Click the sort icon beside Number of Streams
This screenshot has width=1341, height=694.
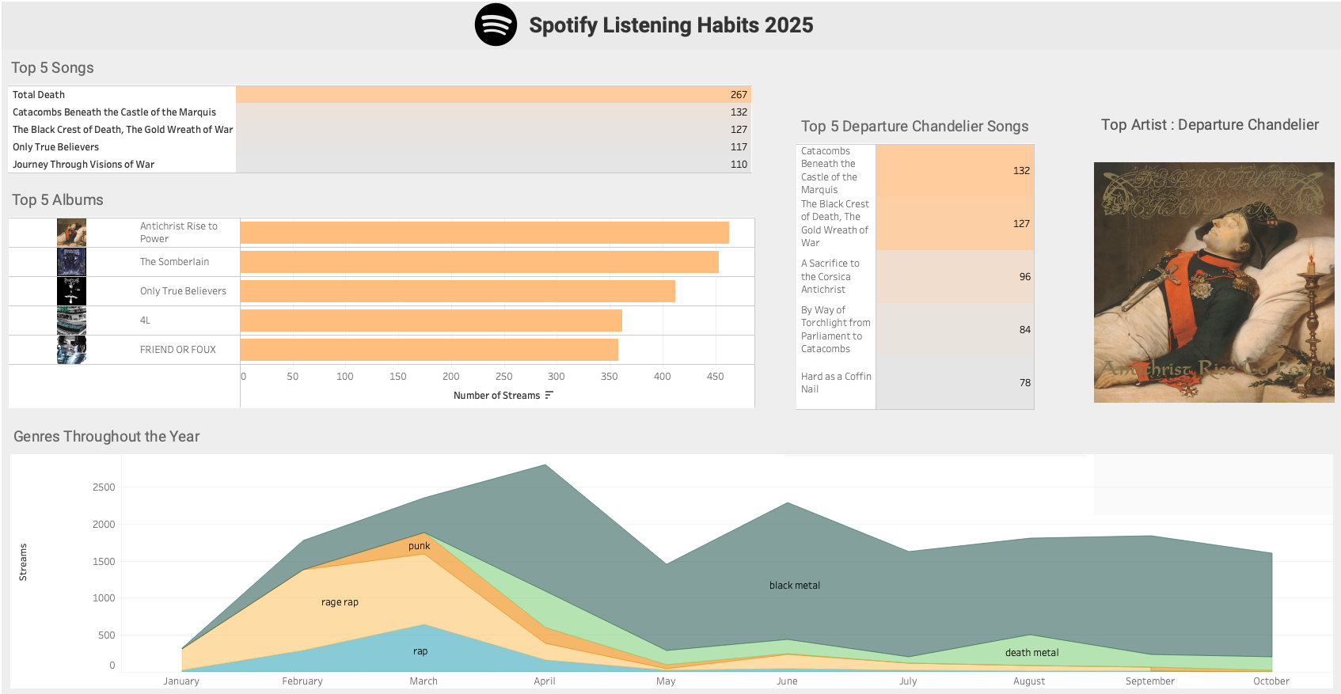549,395
